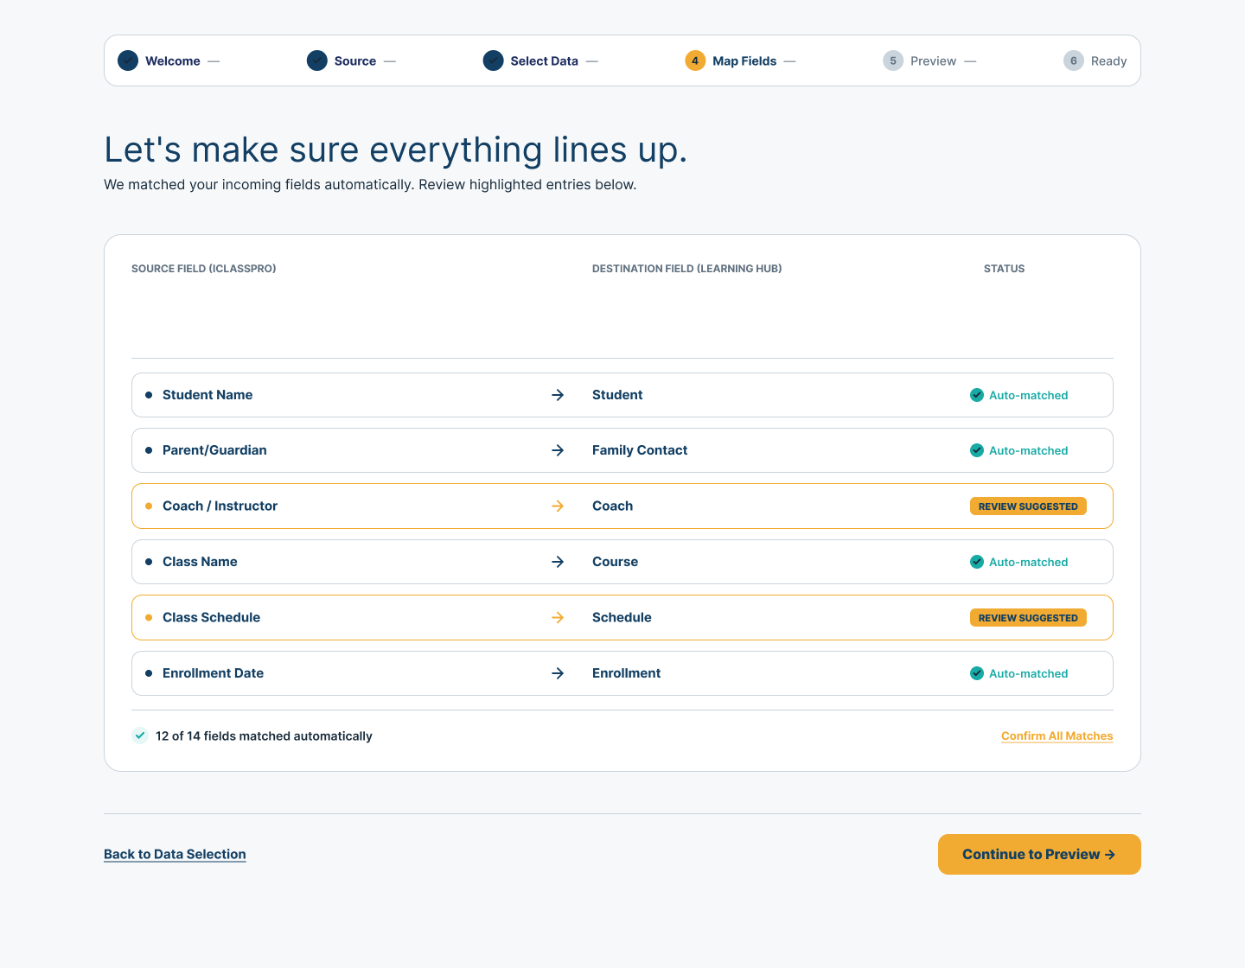The image size is (1245, 968).
Task: Click the orange arrow in Class Schedule row
Action: [558, 617]
